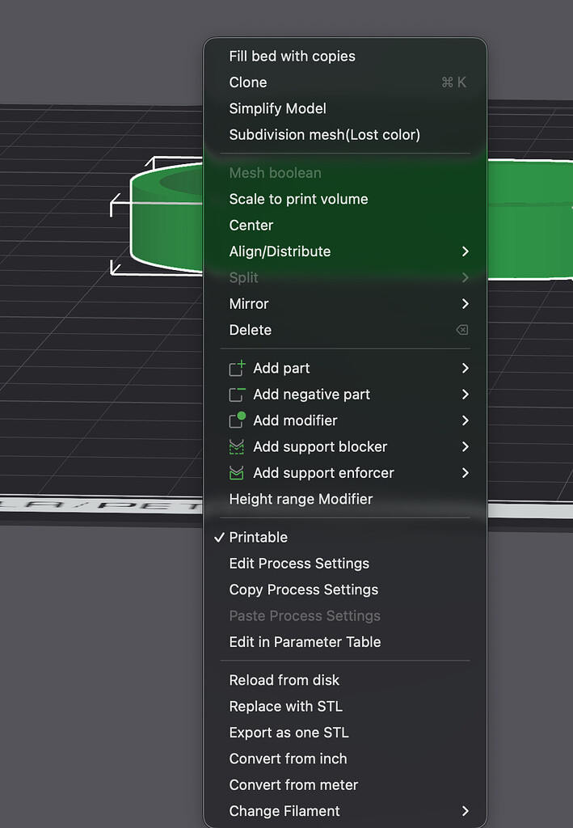Open Edit in Parameter Table

pos(305,642)
